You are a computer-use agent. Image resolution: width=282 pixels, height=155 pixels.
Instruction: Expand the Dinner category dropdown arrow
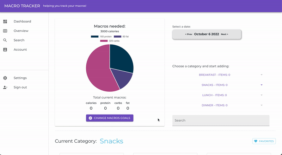pos(262,105)
